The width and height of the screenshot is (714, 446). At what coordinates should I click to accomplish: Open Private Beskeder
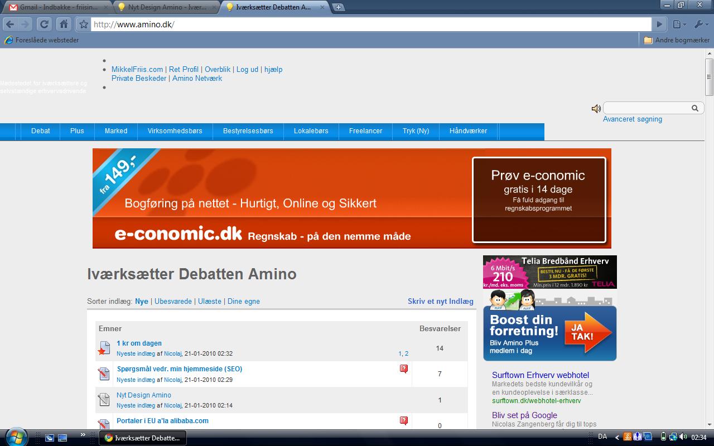click(139, 78)
